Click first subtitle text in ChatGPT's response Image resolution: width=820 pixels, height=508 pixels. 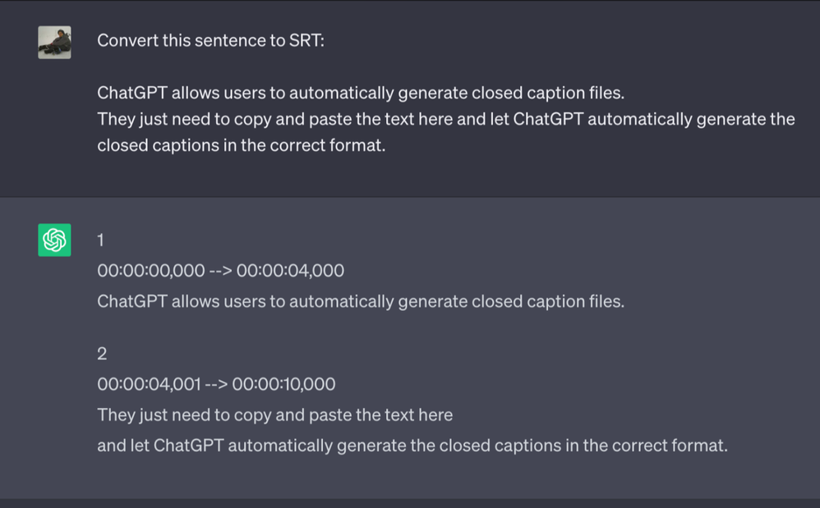(x=360, y=301)
